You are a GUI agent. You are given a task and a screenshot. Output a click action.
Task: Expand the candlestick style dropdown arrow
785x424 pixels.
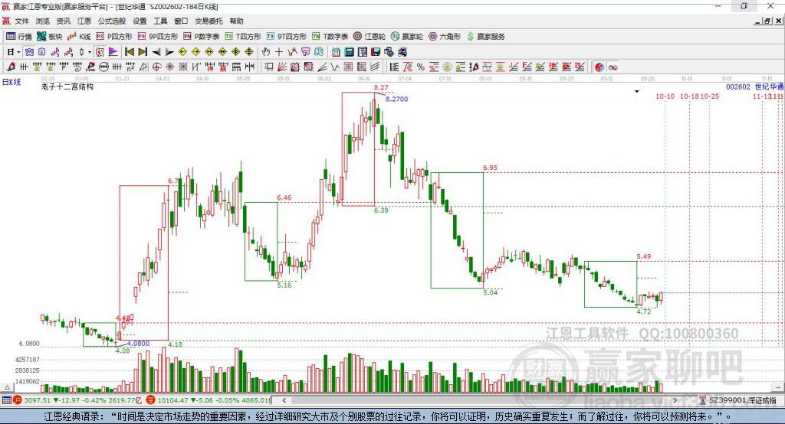pyautogui.click(x=90, y=52)
